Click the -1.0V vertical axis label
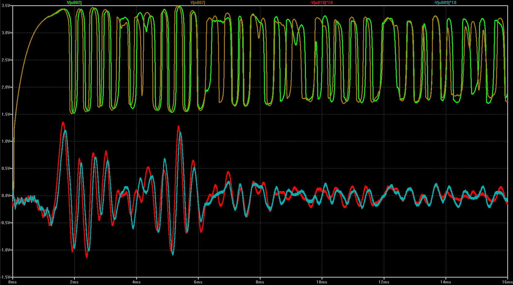 pyautogui.click(x=5, y=250)
